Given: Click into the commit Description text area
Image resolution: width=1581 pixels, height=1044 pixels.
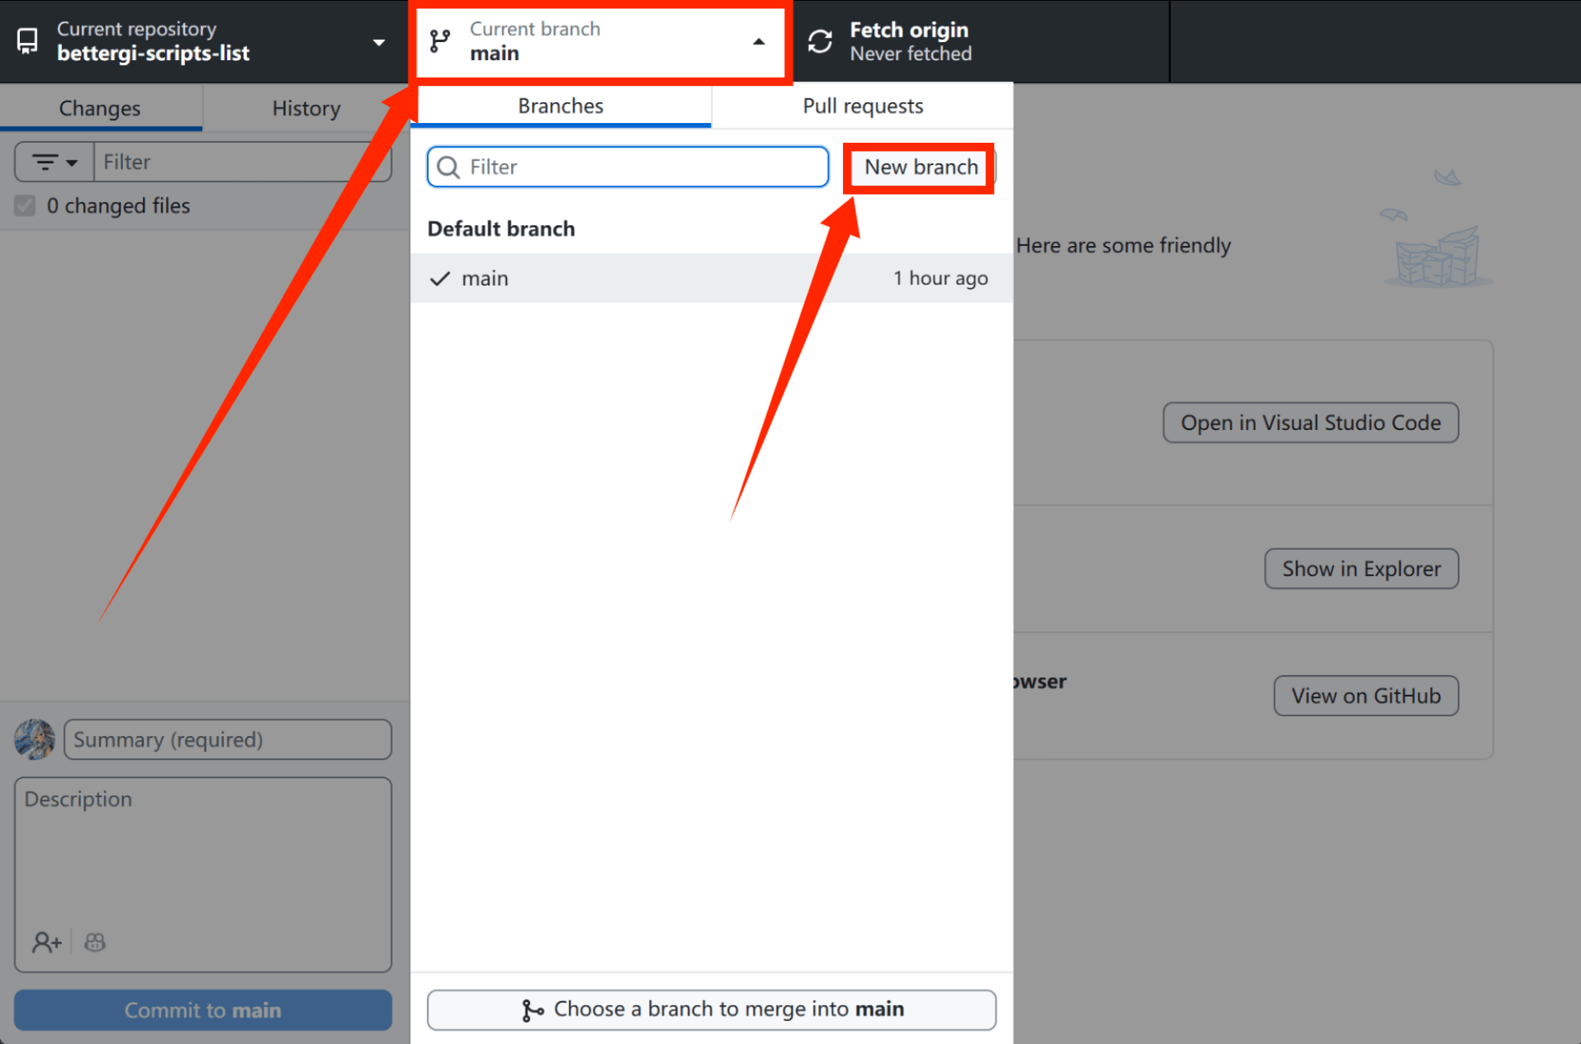Looking at the screenshot, I should tap(203, 858).
